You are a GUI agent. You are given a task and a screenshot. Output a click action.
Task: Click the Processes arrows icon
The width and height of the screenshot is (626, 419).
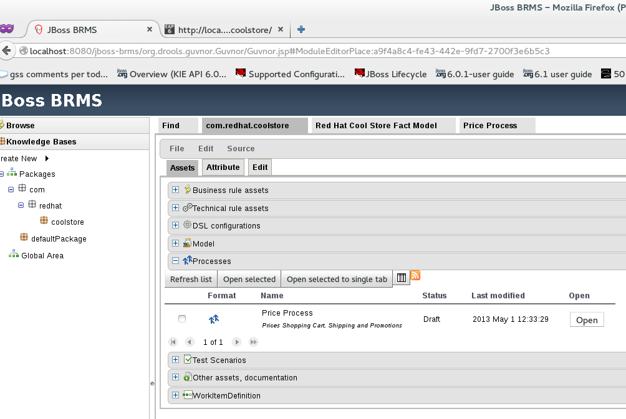187,260
